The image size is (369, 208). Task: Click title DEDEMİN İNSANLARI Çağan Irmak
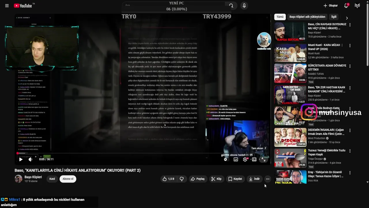pyautogui.click(x=326, y=132)
